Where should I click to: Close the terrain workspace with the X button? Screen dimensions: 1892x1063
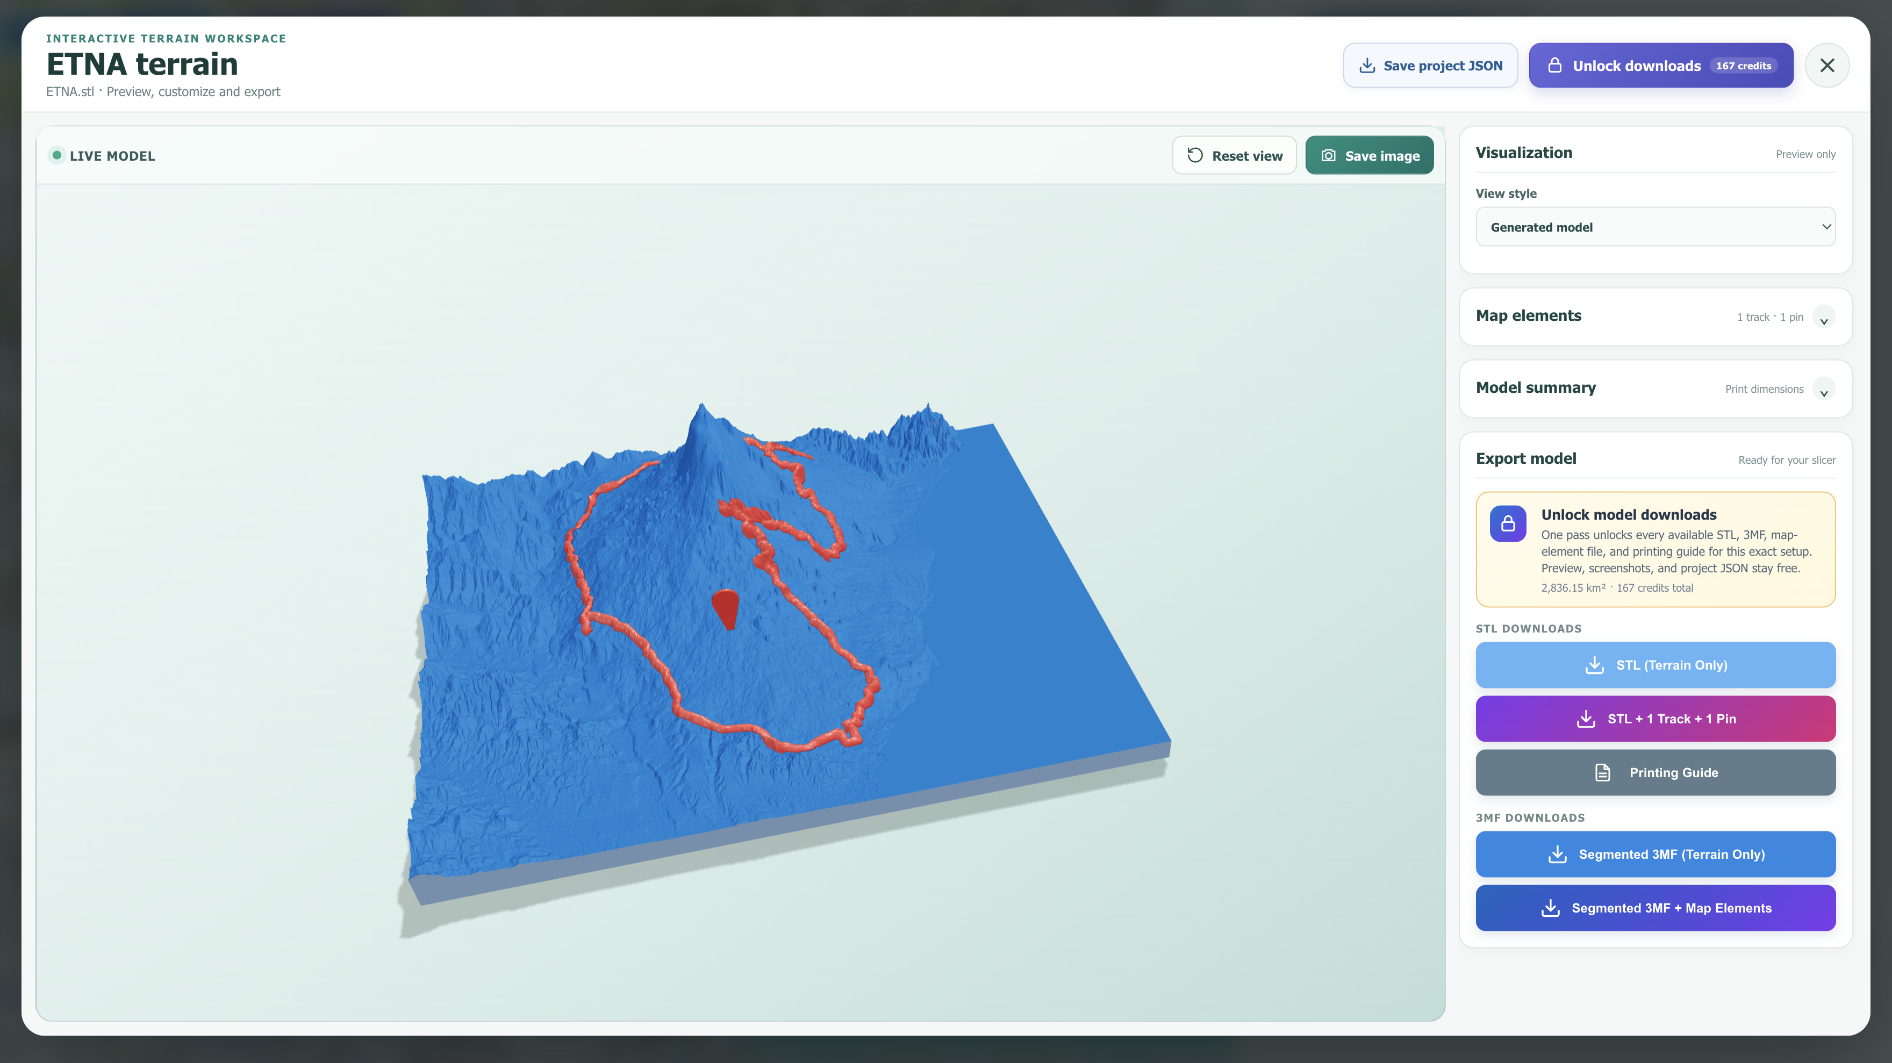[1826, 66]
